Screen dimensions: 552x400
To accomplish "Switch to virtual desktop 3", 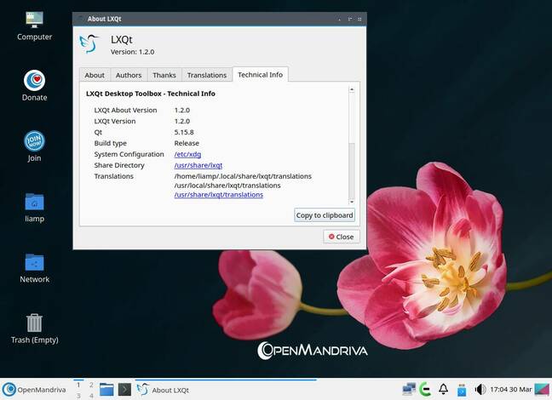I will point(78,396).
